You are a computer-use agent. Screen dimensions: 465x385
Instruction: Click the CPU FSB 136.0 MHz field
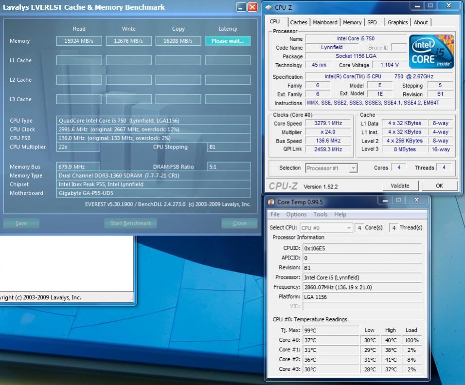[153, 138]
